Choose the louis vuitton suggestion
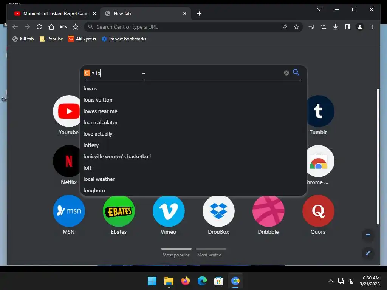Image resolution: width=387 pixels, height=290 pixels. coord(193,100)
